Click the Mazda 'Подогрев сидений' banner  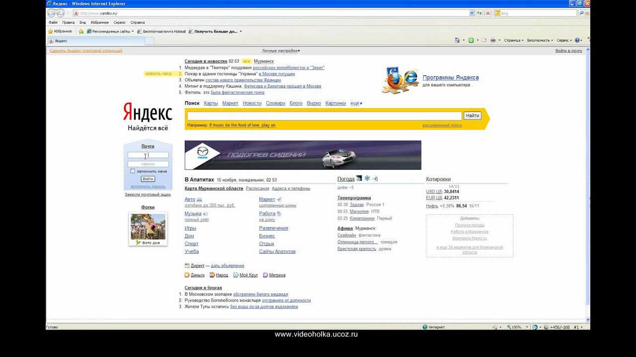[303, 155]
